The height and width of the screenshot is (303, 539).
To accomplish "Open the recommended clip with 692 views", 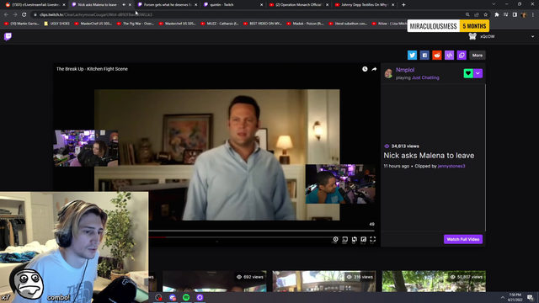I will coord(215,281).
